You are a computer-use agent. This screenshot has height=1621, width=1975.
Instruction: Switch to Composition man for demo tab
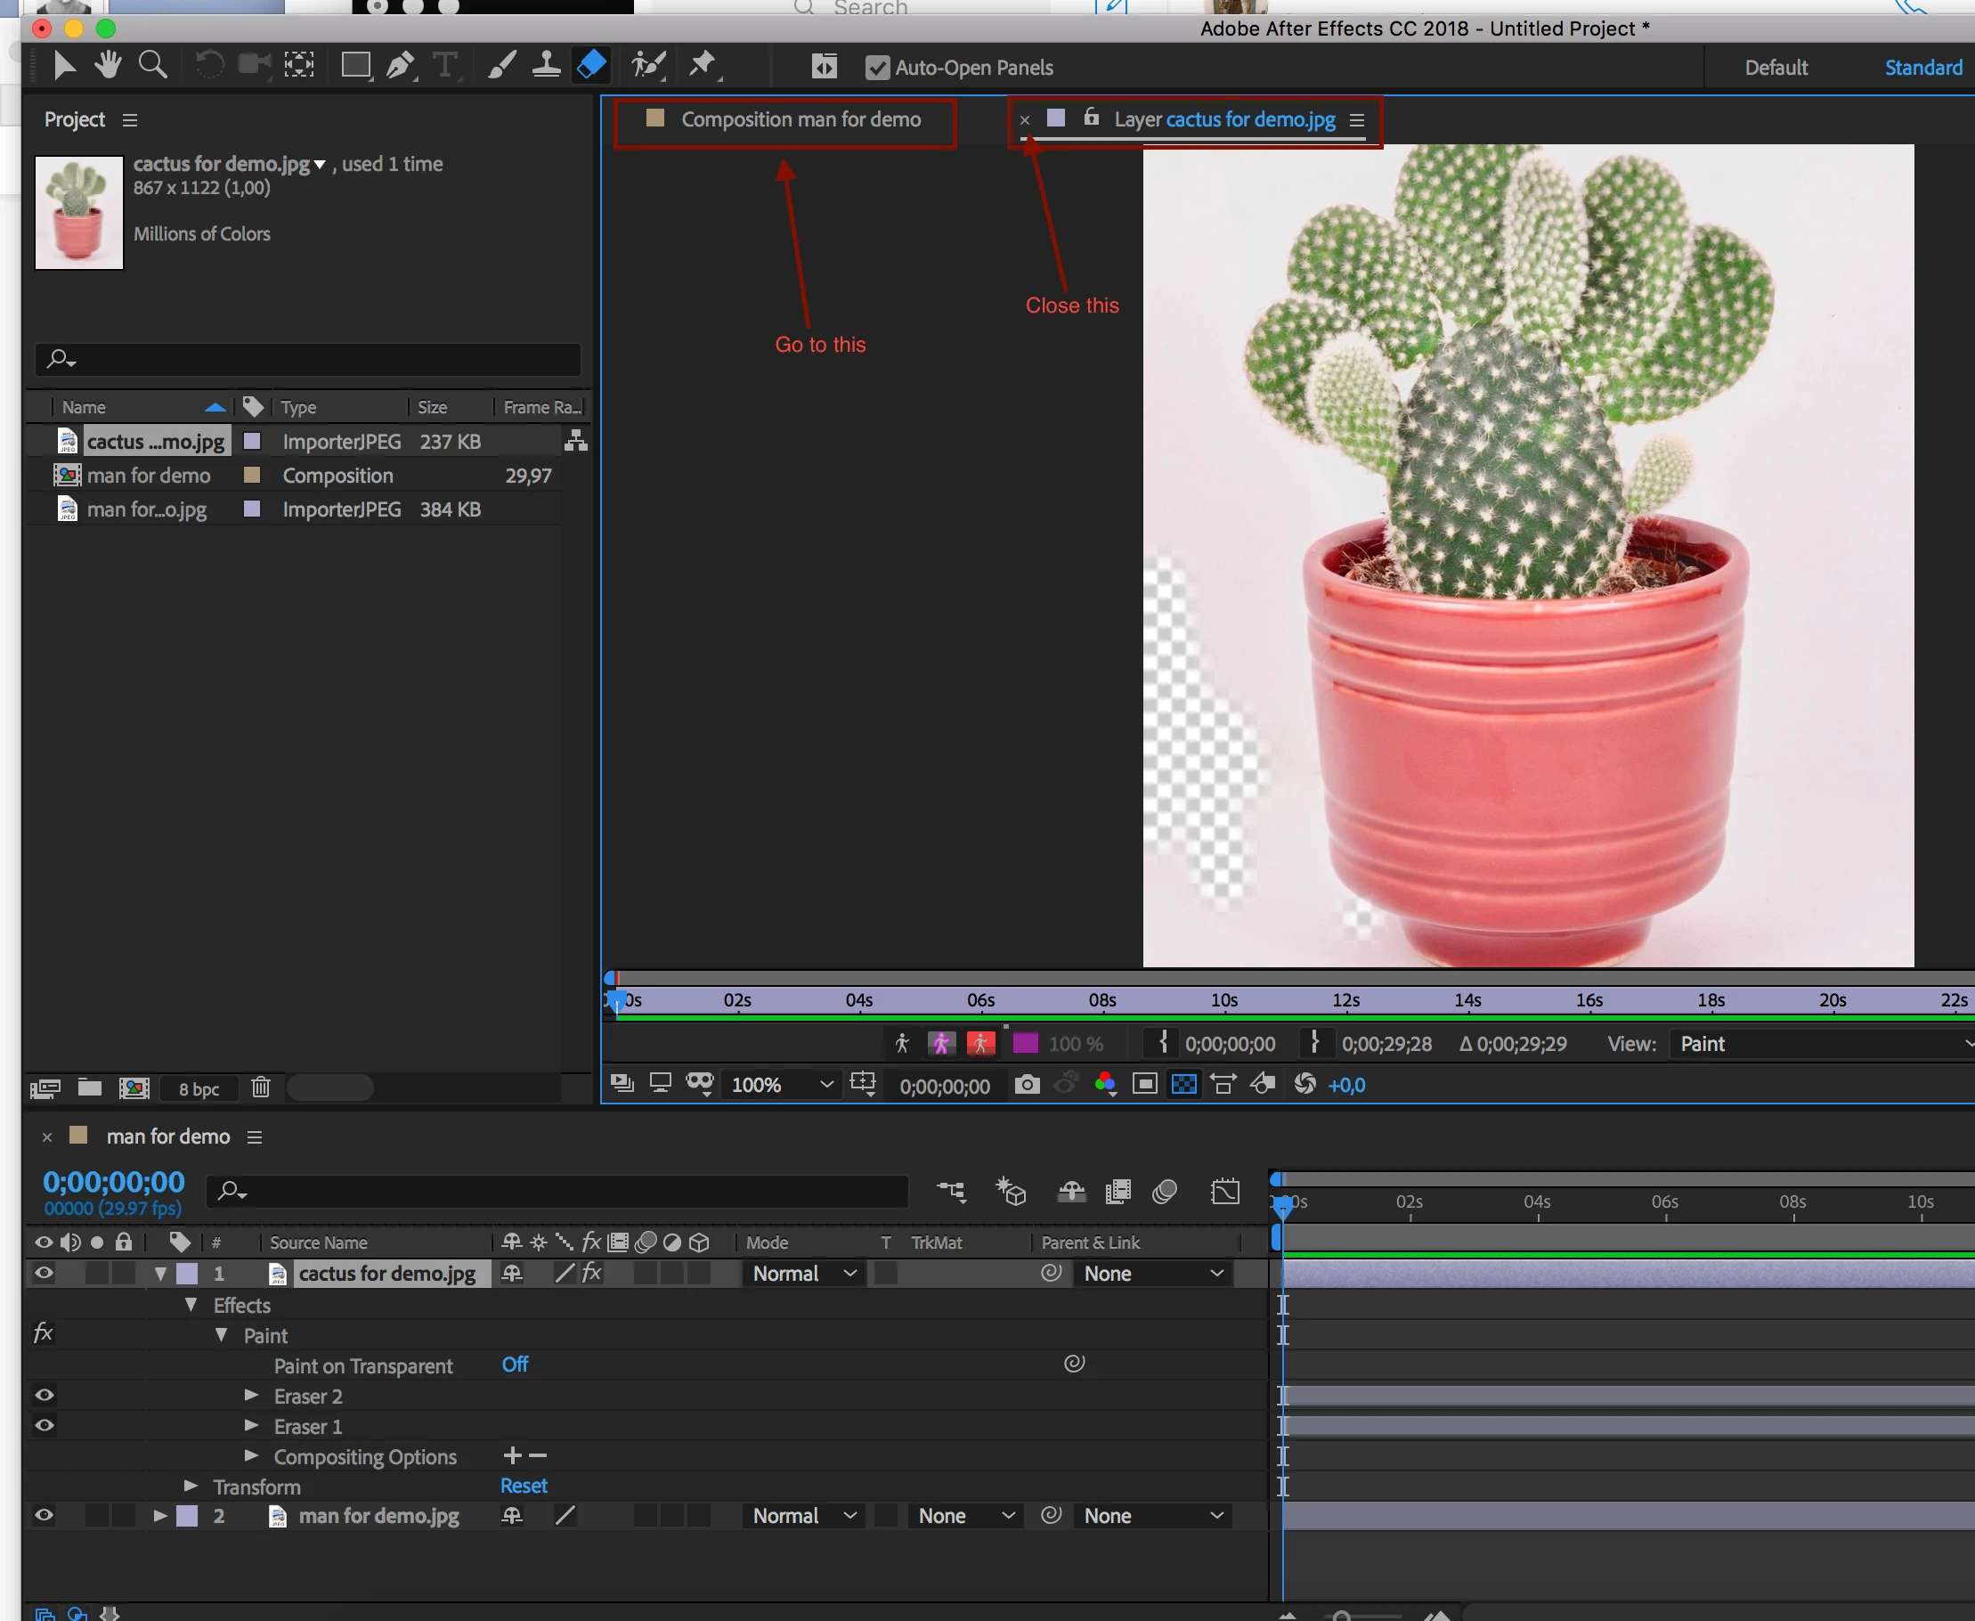(800, 119)
